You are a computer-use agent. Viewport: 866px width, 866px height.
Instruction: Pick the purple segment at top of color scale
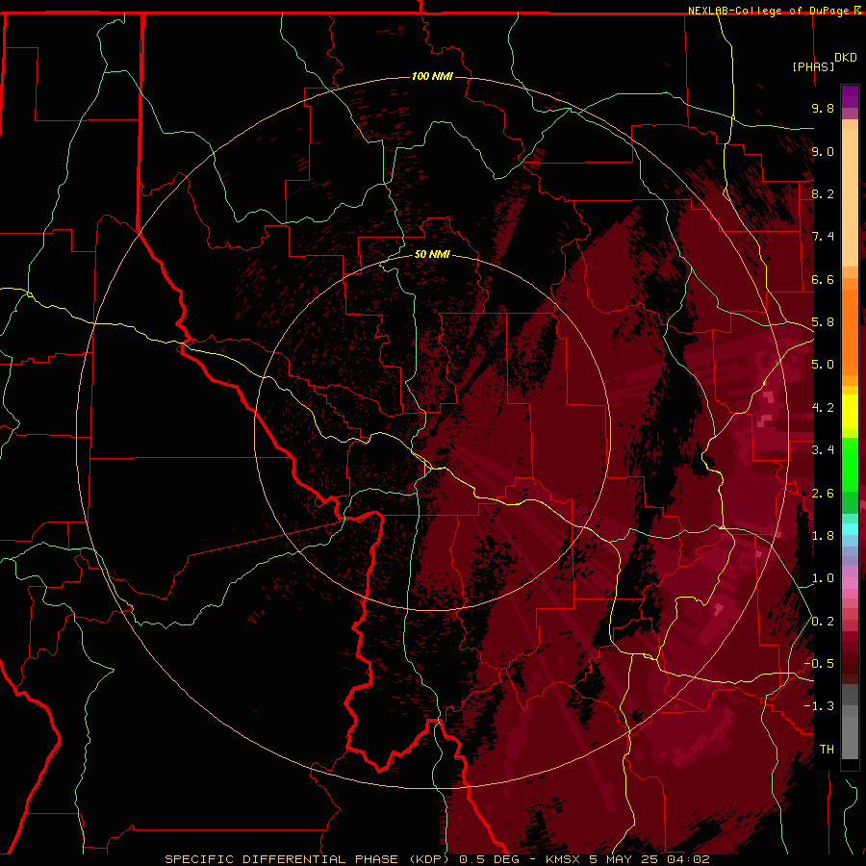[850, 96]
